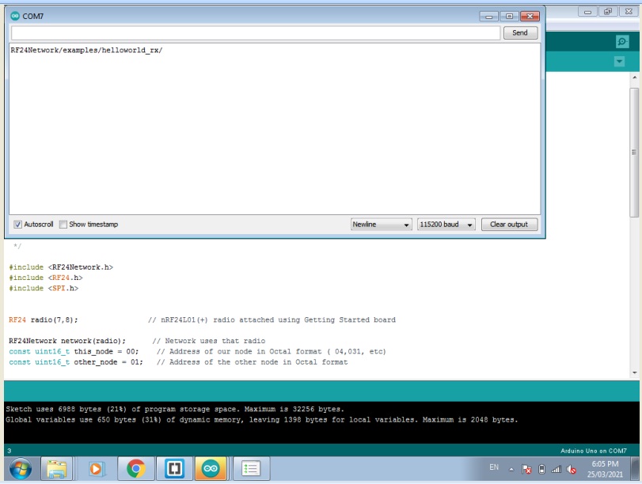The width and height of the screenshot is (642, 484).
Task: Open File Explorer from taskbar
Action: click(56, 469)
